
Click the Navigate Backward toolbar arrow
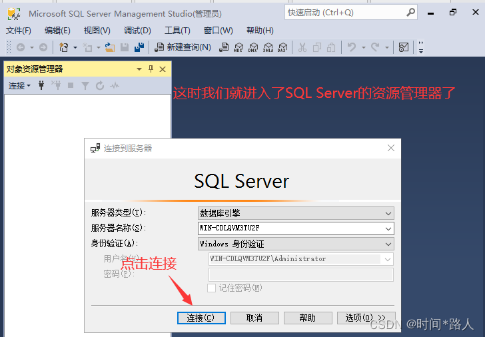point(21,47)
